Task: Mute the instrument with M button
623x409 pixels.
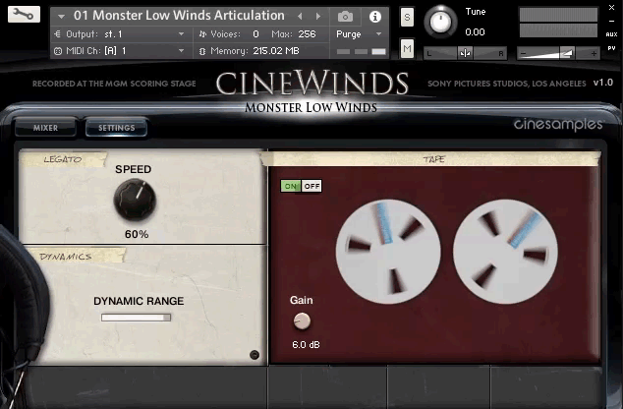Action: coord(407,49)
